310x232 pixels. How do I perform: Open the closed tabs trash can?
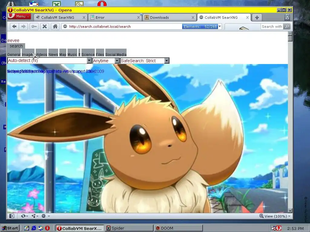point(287,18)
